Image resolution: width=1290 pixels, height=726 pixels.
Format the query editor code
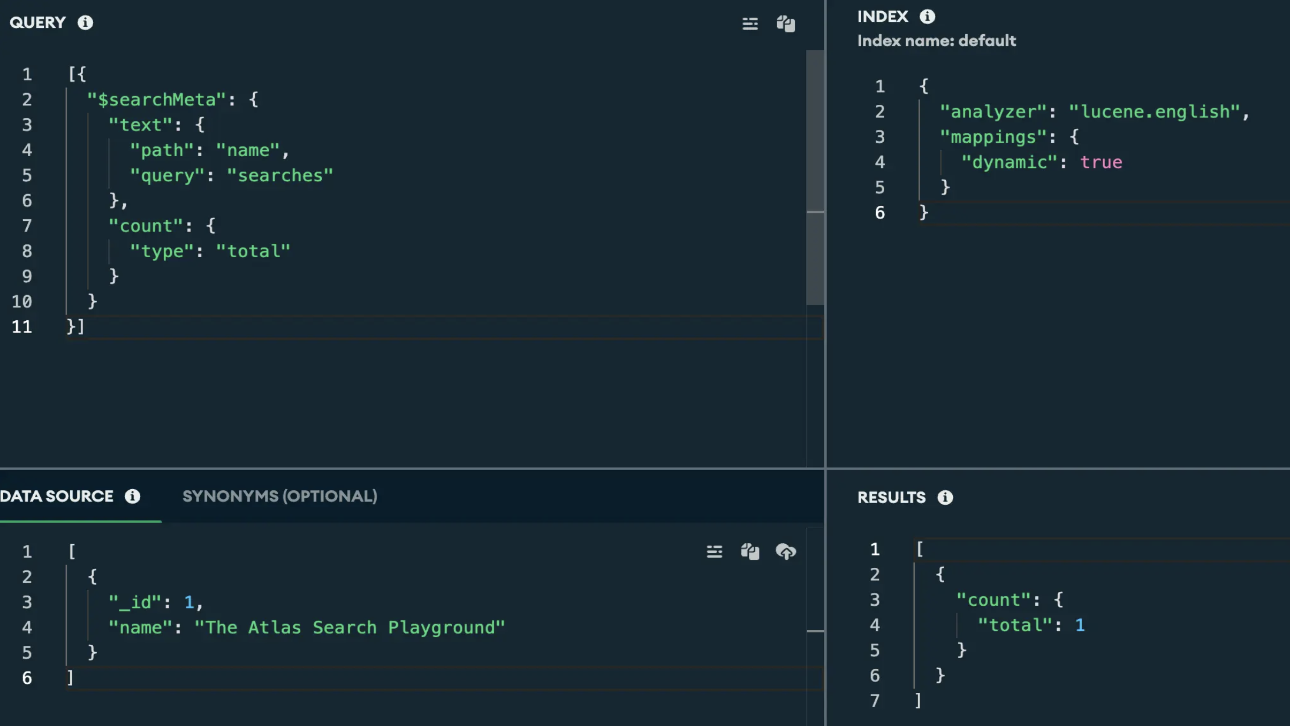point(750,24)
